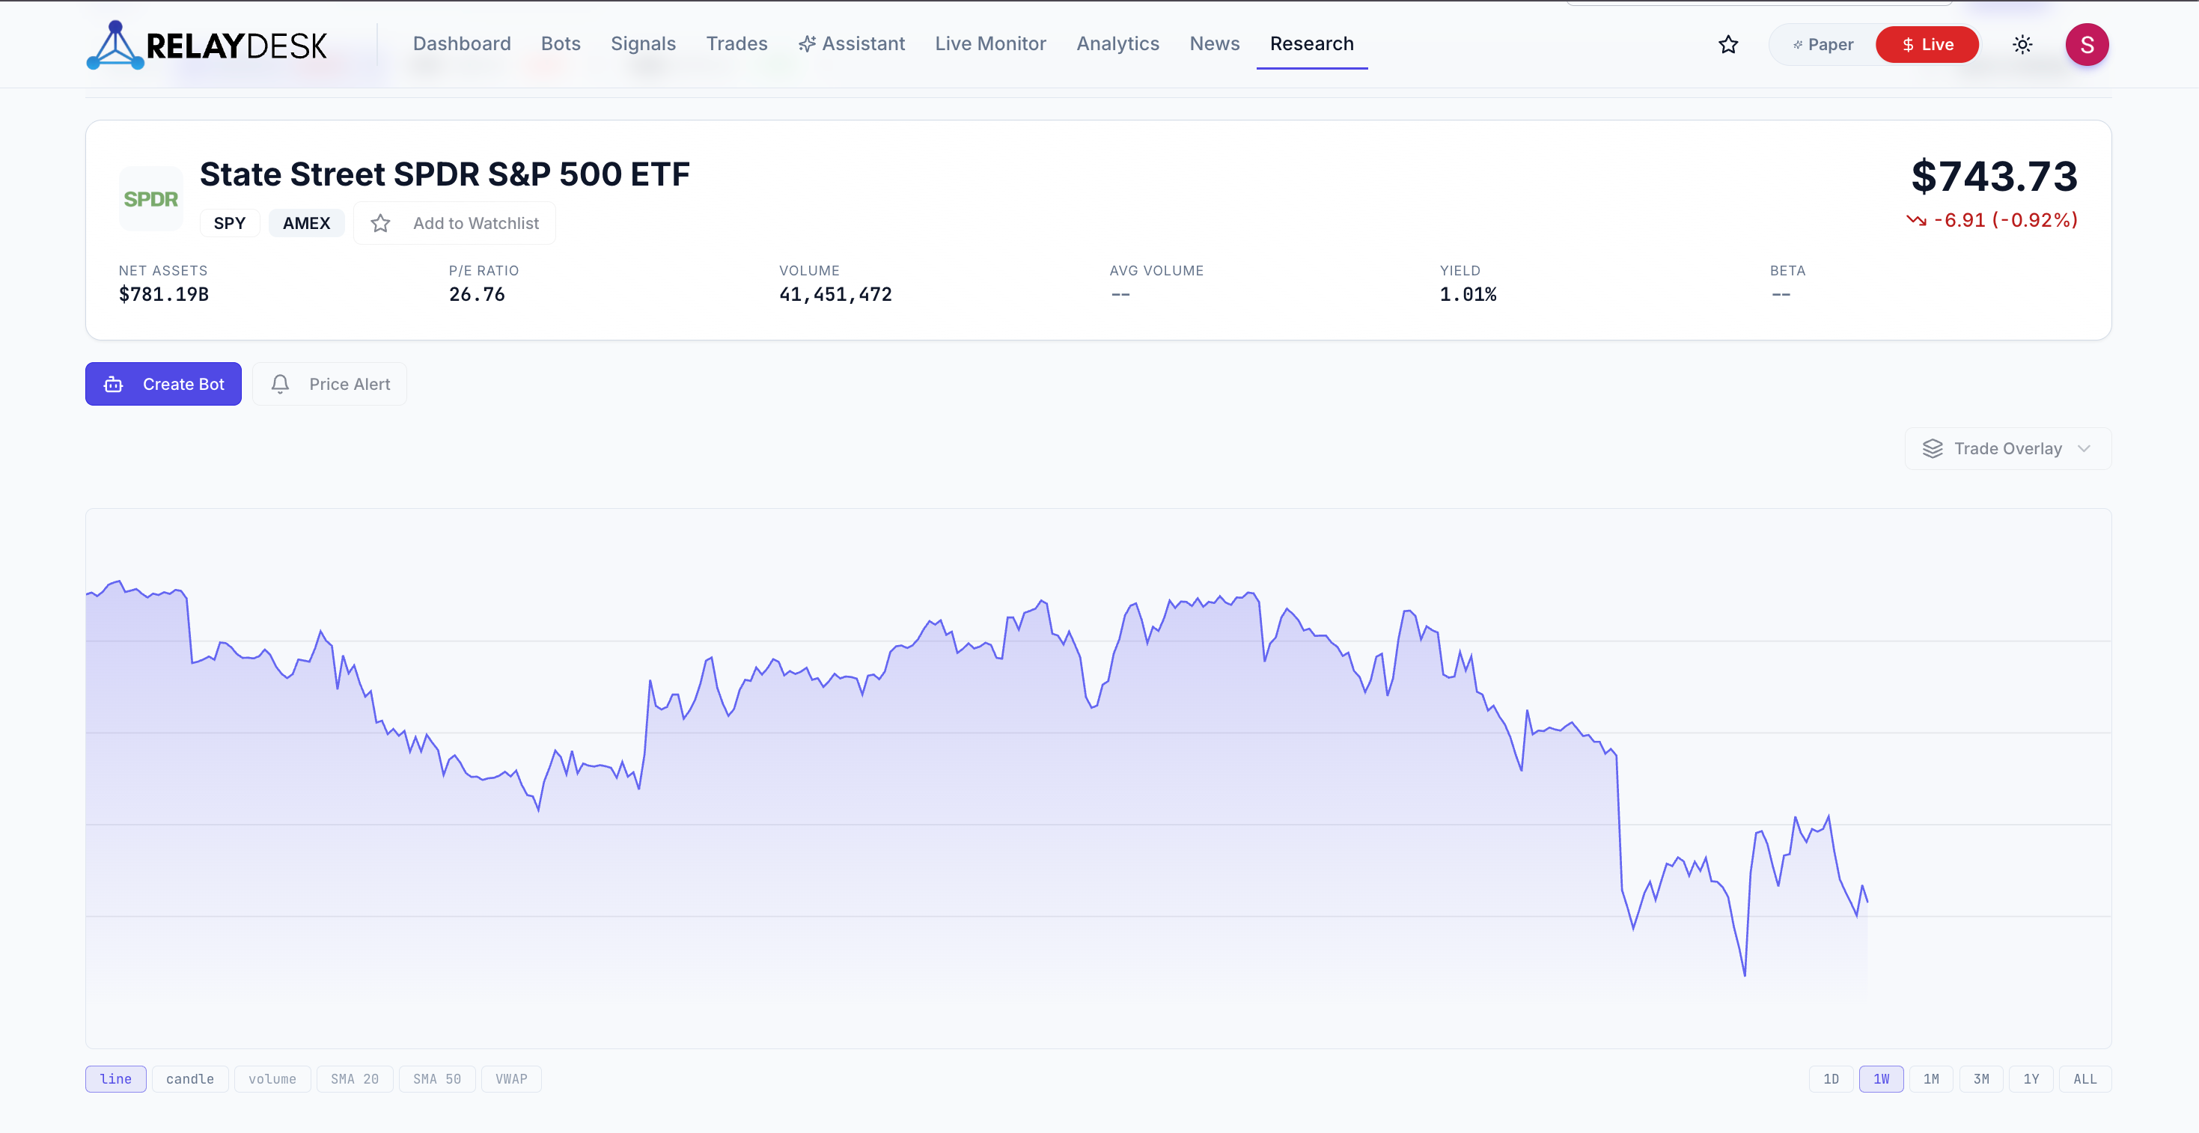Screen dimensions: 2199x1133
Task: Open the Dashboard tab
Action: pyautogui.click(x=462, y=43)
